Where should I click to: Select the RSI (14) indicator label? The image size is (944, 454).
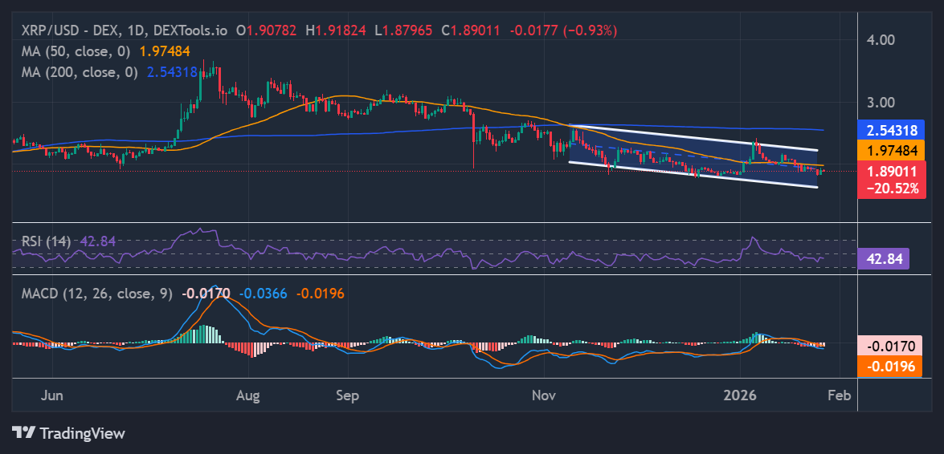44,241
